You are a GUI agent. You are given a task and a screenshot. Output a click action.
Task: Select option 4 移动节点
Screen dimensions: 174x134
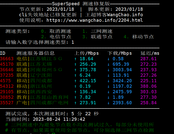click(x=139, y=37)
